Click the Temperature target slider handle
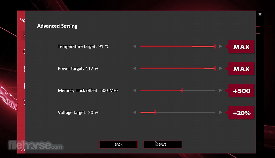 coord(215,46)
